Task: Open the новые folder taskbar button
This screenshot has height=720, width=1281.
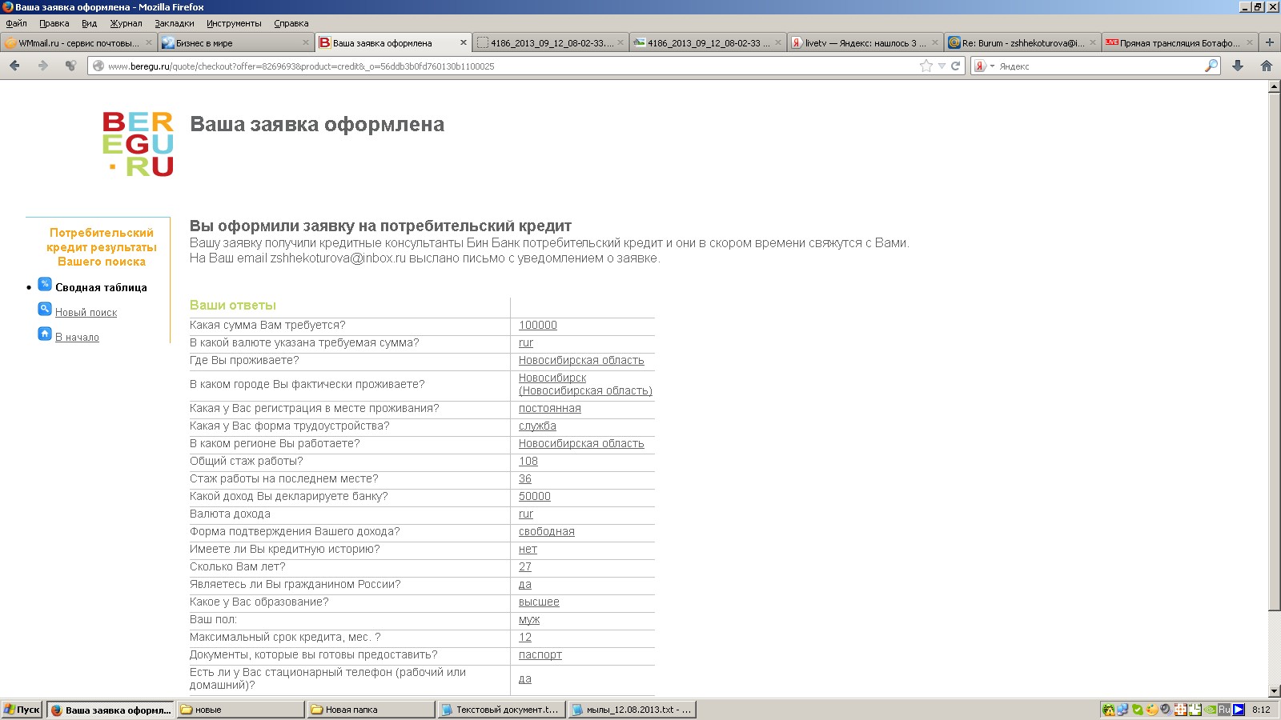Action: click(x=241, y=710)
